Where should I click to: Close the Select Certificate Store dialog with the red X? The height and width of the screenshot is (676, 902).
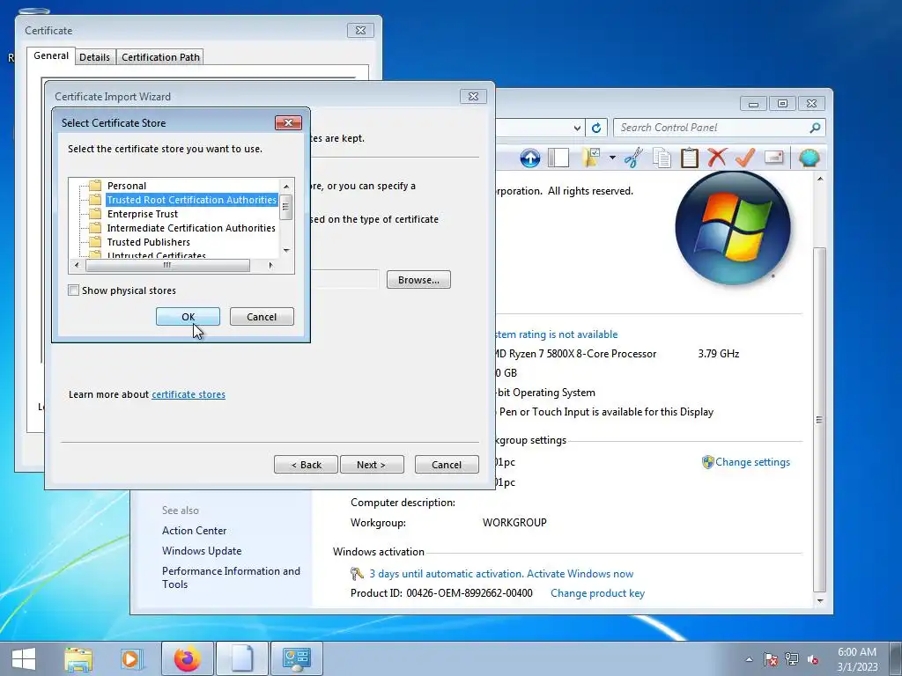click(x=288, y=122)
